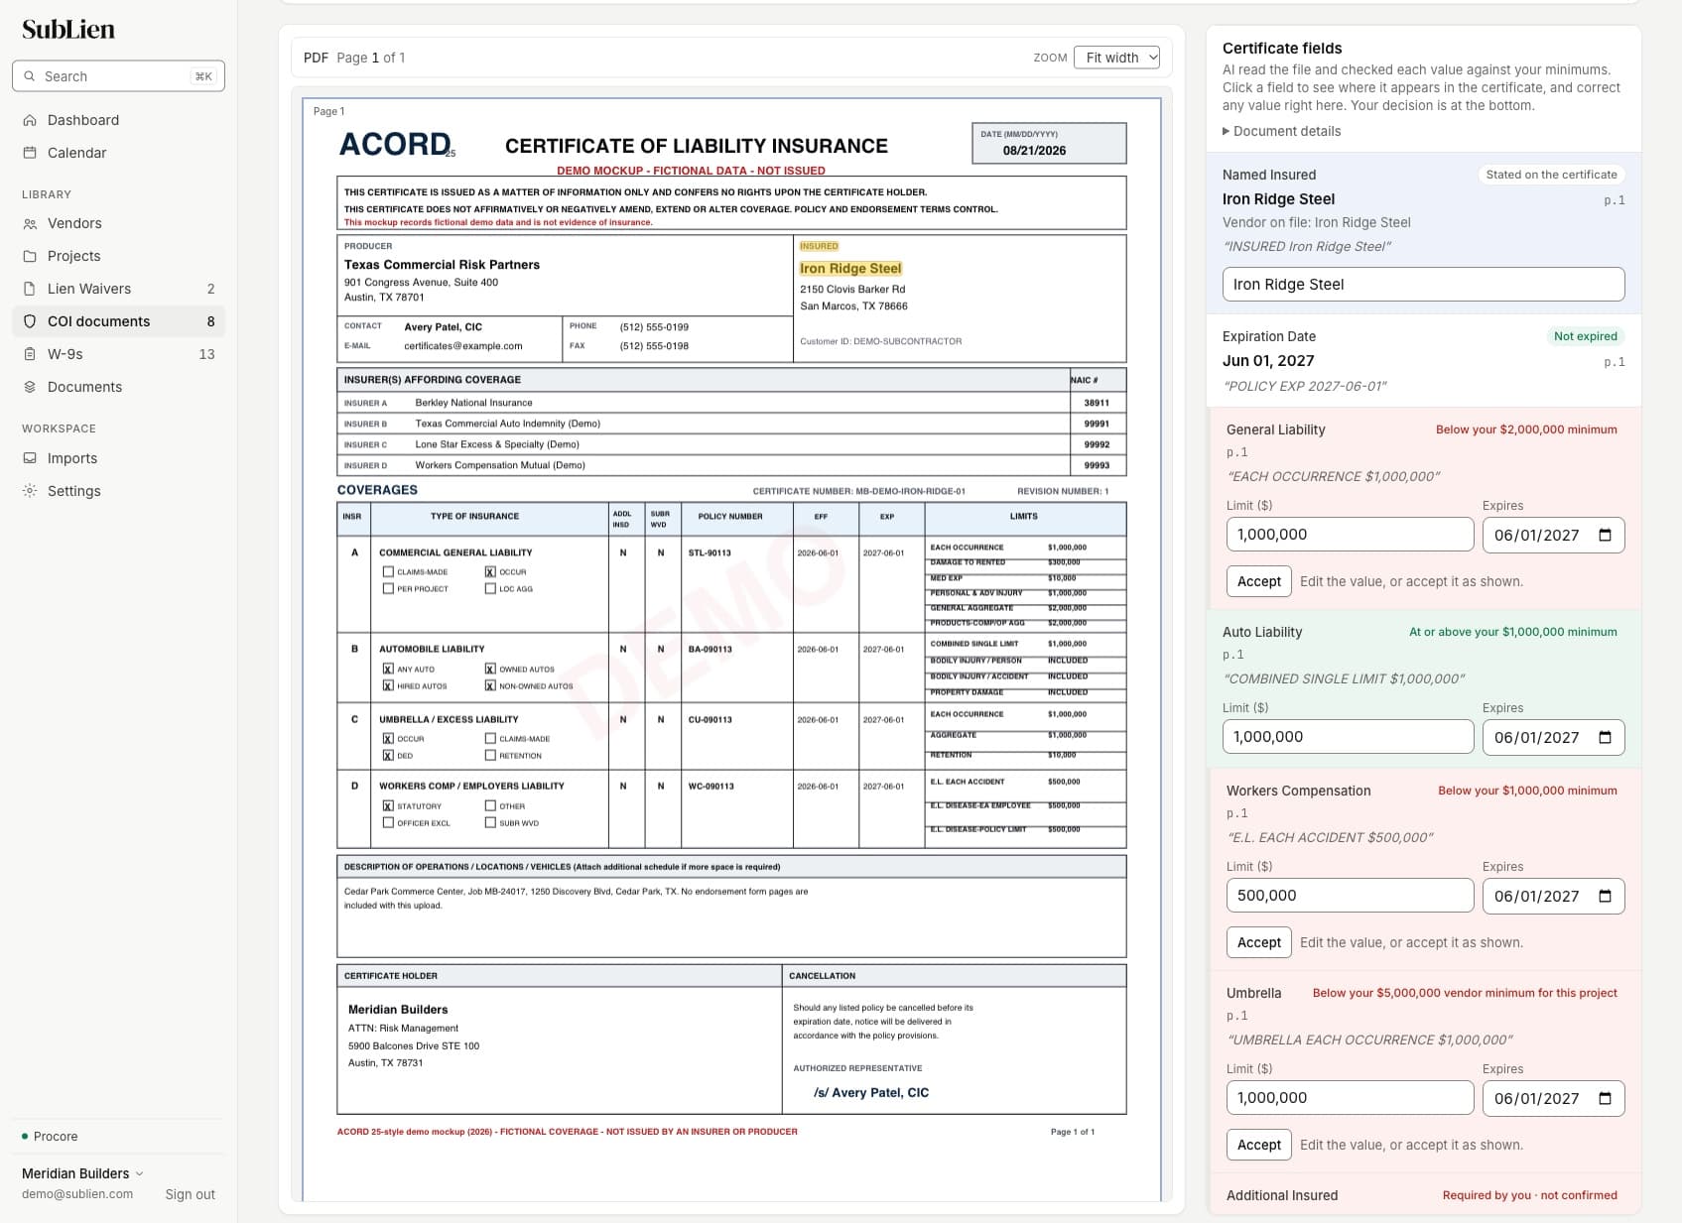The image size is (1682, 1223).
Task: Click the W-9s document icon
Action: point(30,354)
